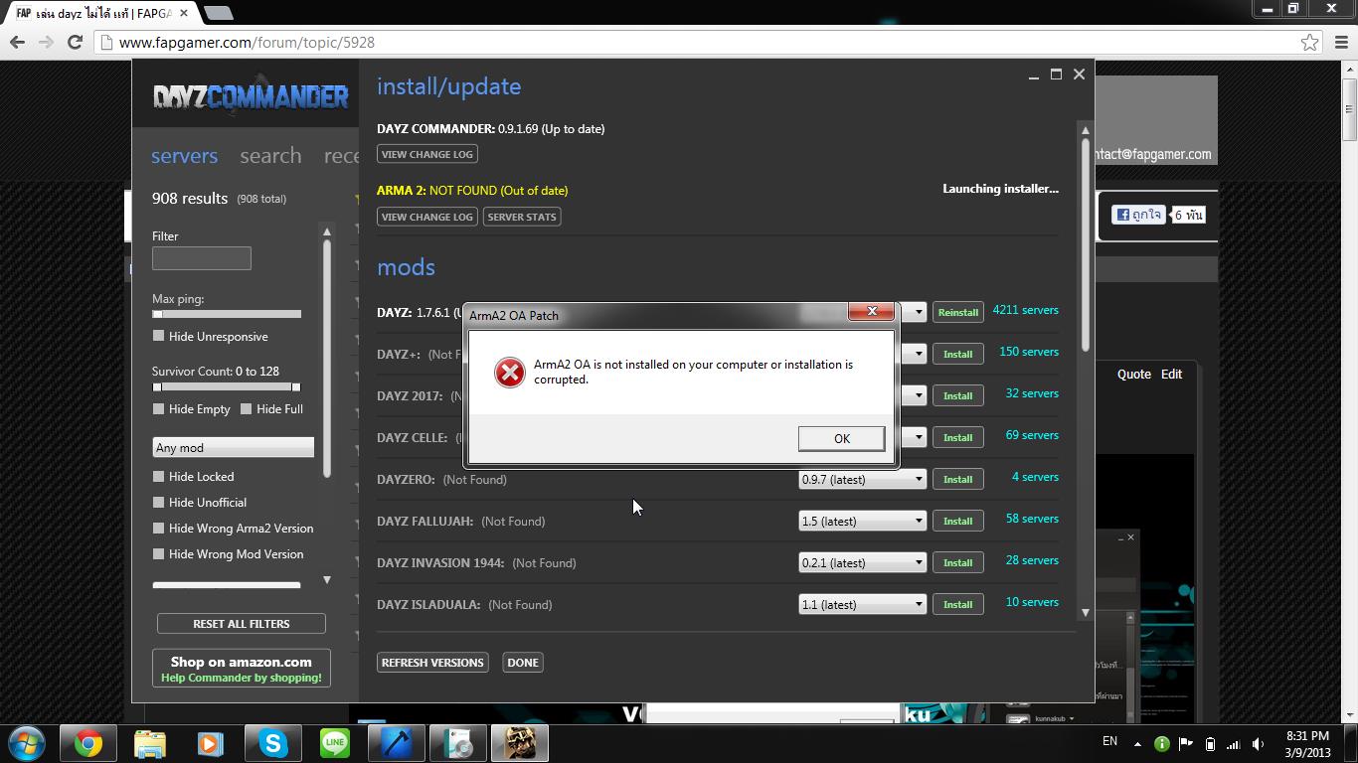1358x763 pixels.
Task: Open Windows Media Player taskbar icon
Action: coord(211,743)
